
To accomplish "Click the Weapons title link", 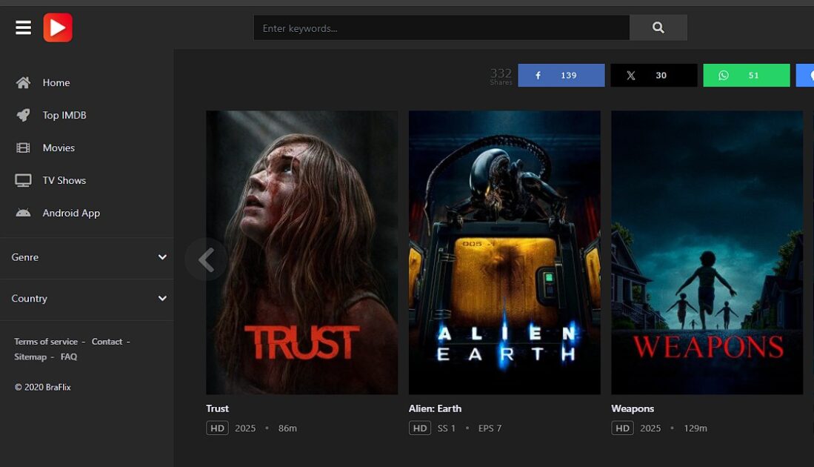I will (x=633, y=409).
